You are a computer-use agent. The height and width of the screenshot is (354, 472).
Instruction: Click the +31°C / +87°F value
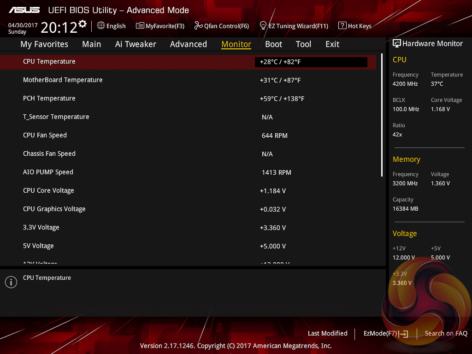coord(280,80)
